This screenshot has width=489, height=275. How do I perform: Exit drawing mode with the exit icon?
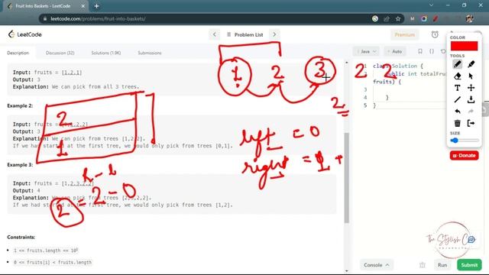(471, 123)
